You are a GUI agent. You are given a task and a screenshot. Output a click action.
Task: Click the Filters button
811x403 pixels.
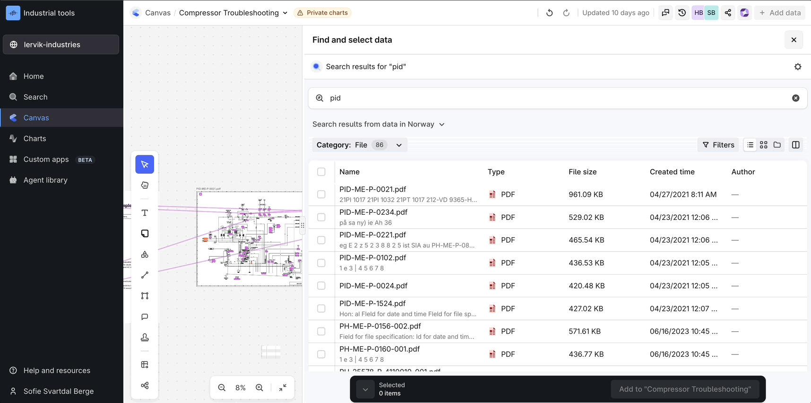click(718, 145)
